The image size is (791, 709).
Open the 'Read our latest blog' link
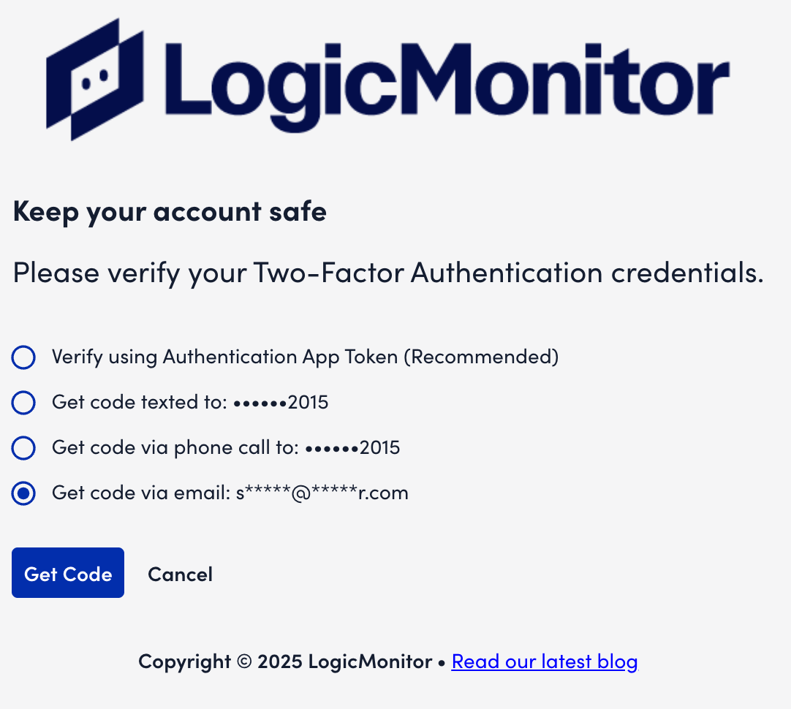(x=545, y=661)
